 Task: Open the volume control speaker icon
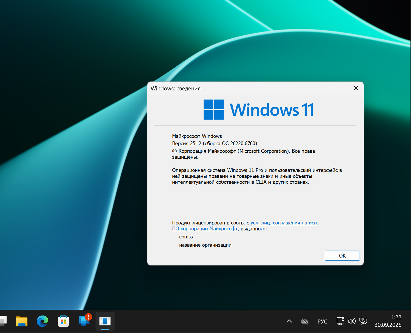coord(352,321)
